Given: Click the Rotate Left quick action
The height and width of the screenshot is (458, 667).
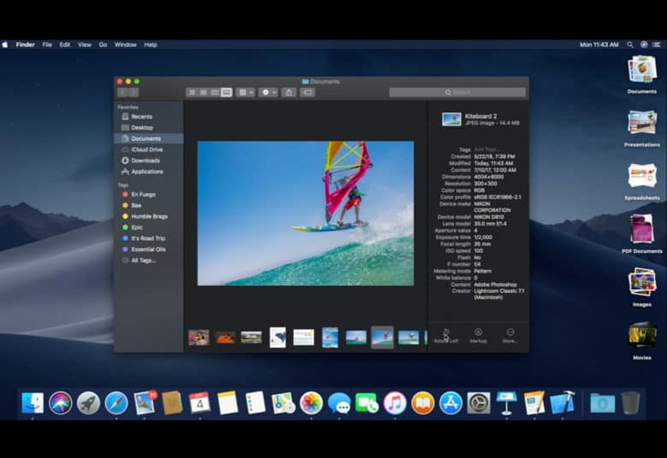Looking at the screenshot, I should click(x=446, y=334).
